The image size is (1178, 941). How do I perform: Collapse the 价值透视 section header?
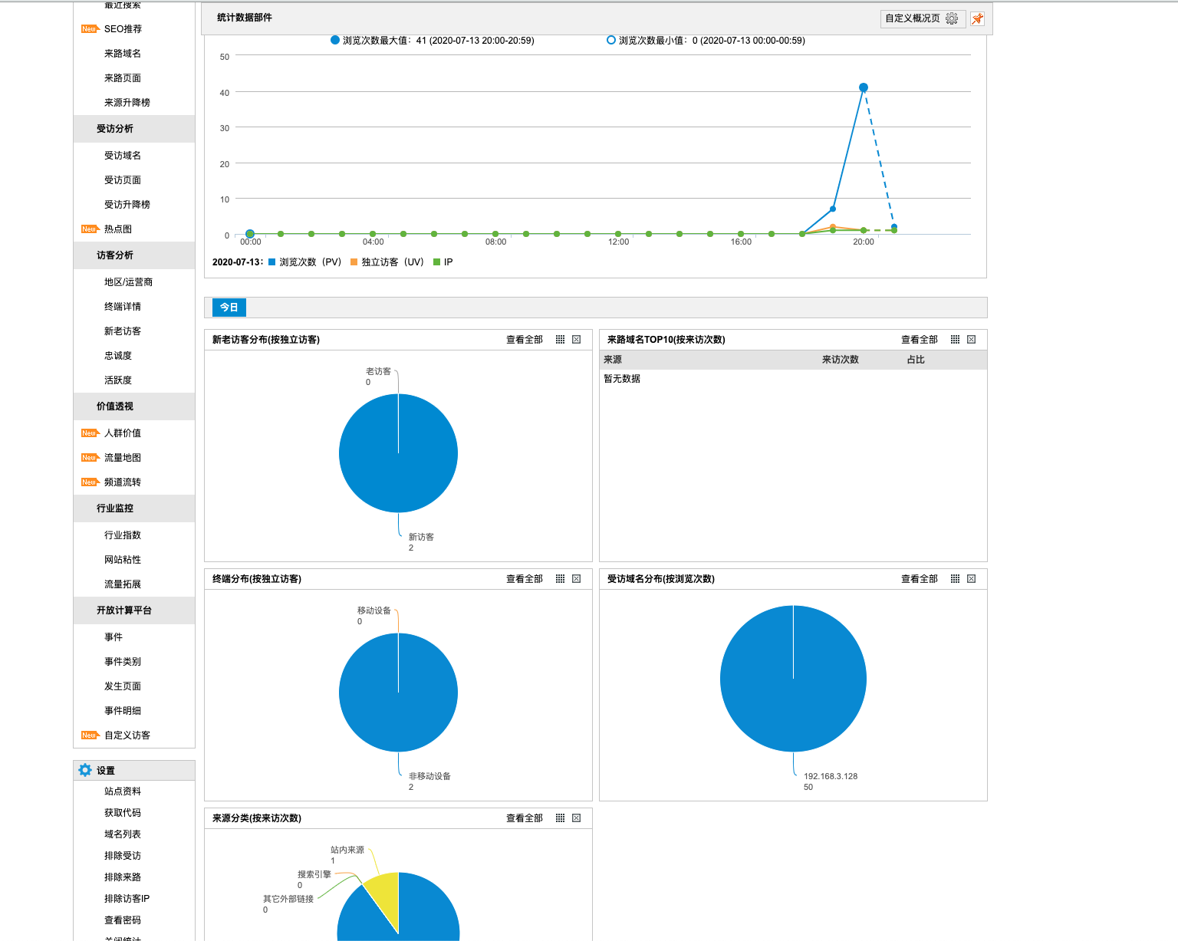pos(134,406)
